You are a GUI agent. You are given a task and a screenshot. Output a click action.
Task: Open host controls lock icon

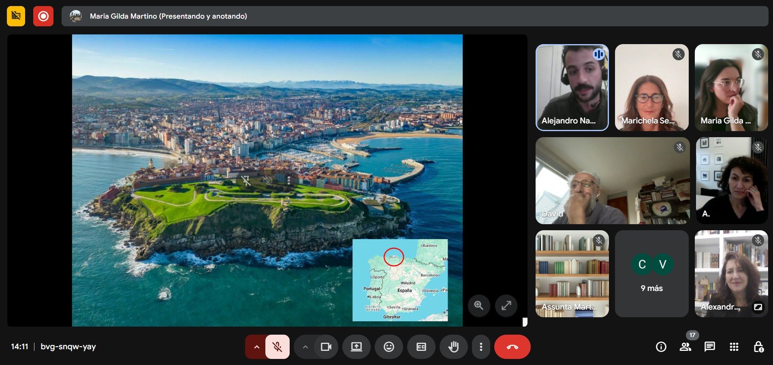pos(758,347)
